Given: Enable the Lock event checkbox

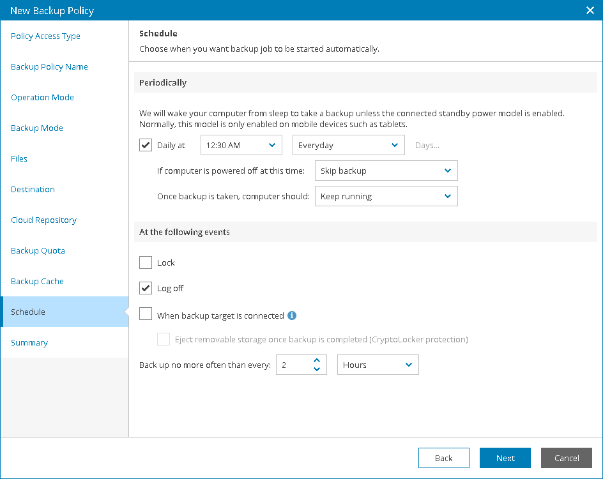Looking at the screenshot, I should point(146,262).
